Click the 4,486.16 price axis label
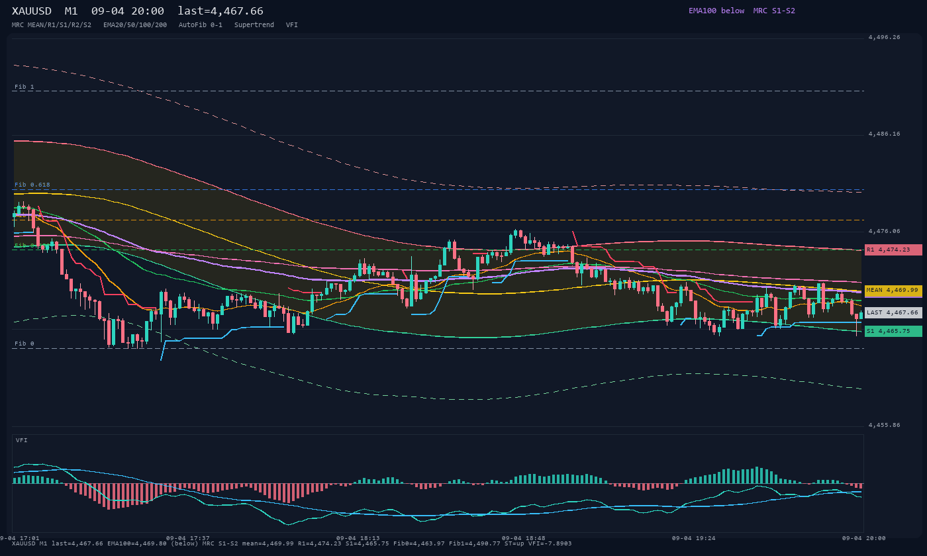 click(885, 134)
